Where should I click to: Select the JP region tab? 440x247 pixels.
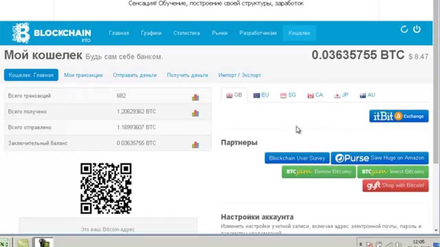pyautogui.click(x=341, y=95)
